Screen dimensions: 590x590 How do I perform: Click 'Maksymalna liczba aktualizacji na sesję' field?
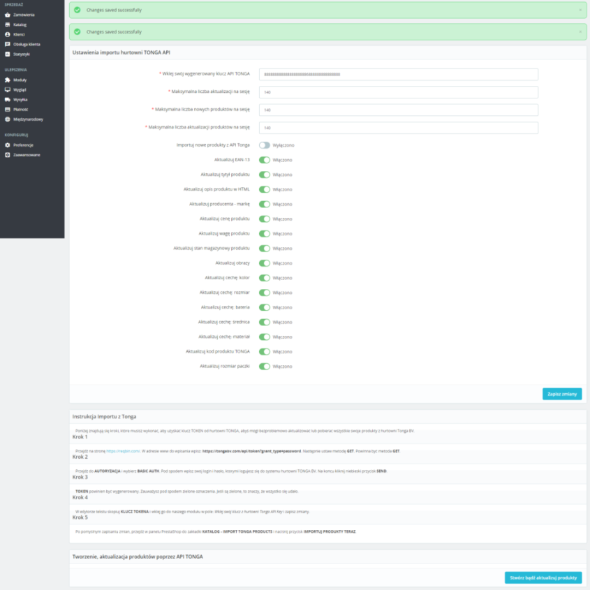point(399,92)
